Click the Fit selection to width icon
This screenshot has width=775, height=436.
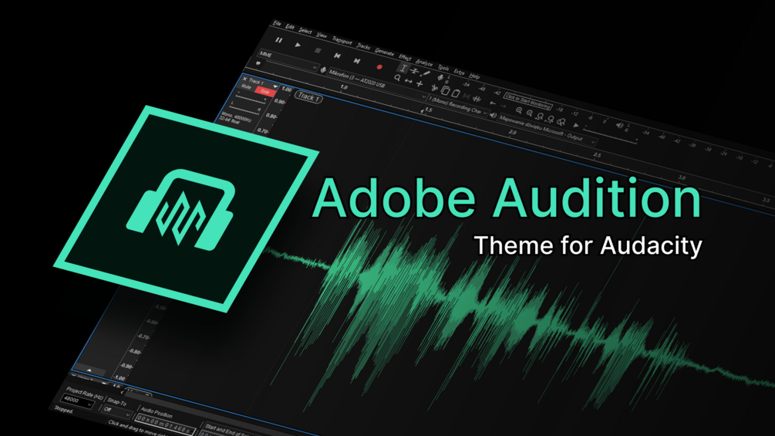541,117
